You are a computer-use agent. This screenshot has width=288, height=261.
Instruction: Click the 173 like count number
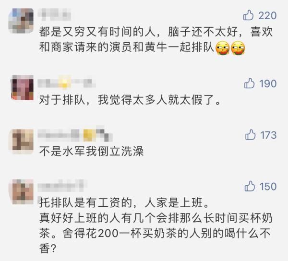click(268, 135)
